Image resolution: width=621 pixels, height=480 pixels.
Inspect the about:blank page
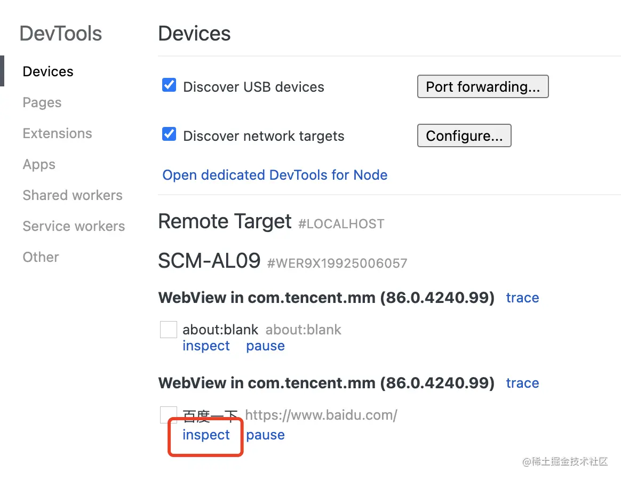point(206,346)
